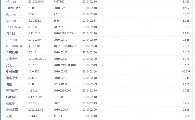This screenshot has width=195, height=120.
Task: Click 金山毒霸 signature 2010.2.20.7
Action: click(61, 110)
